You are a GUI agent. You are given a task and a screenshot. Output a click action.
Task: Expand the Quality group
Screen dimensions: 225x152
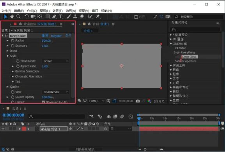pyautogui.click(x=7, y=87)
